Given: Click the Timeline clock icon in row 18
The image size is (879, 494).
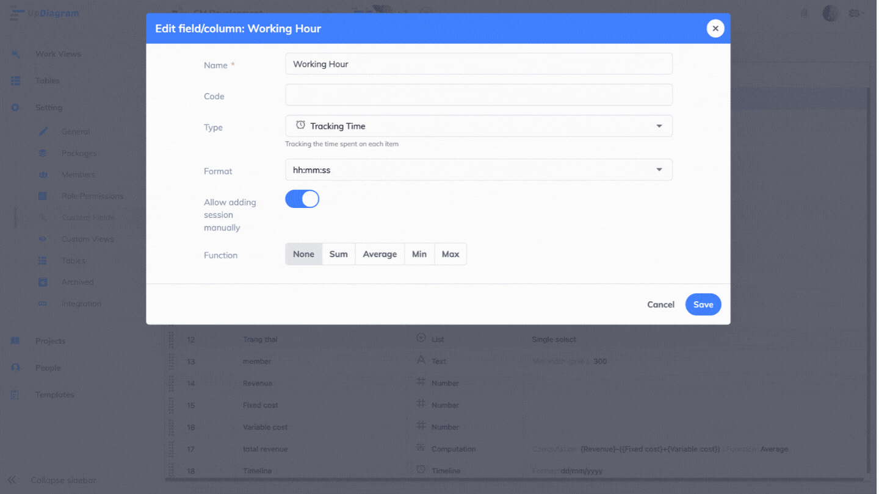Looking at the screenshot, I should [421, 470].
